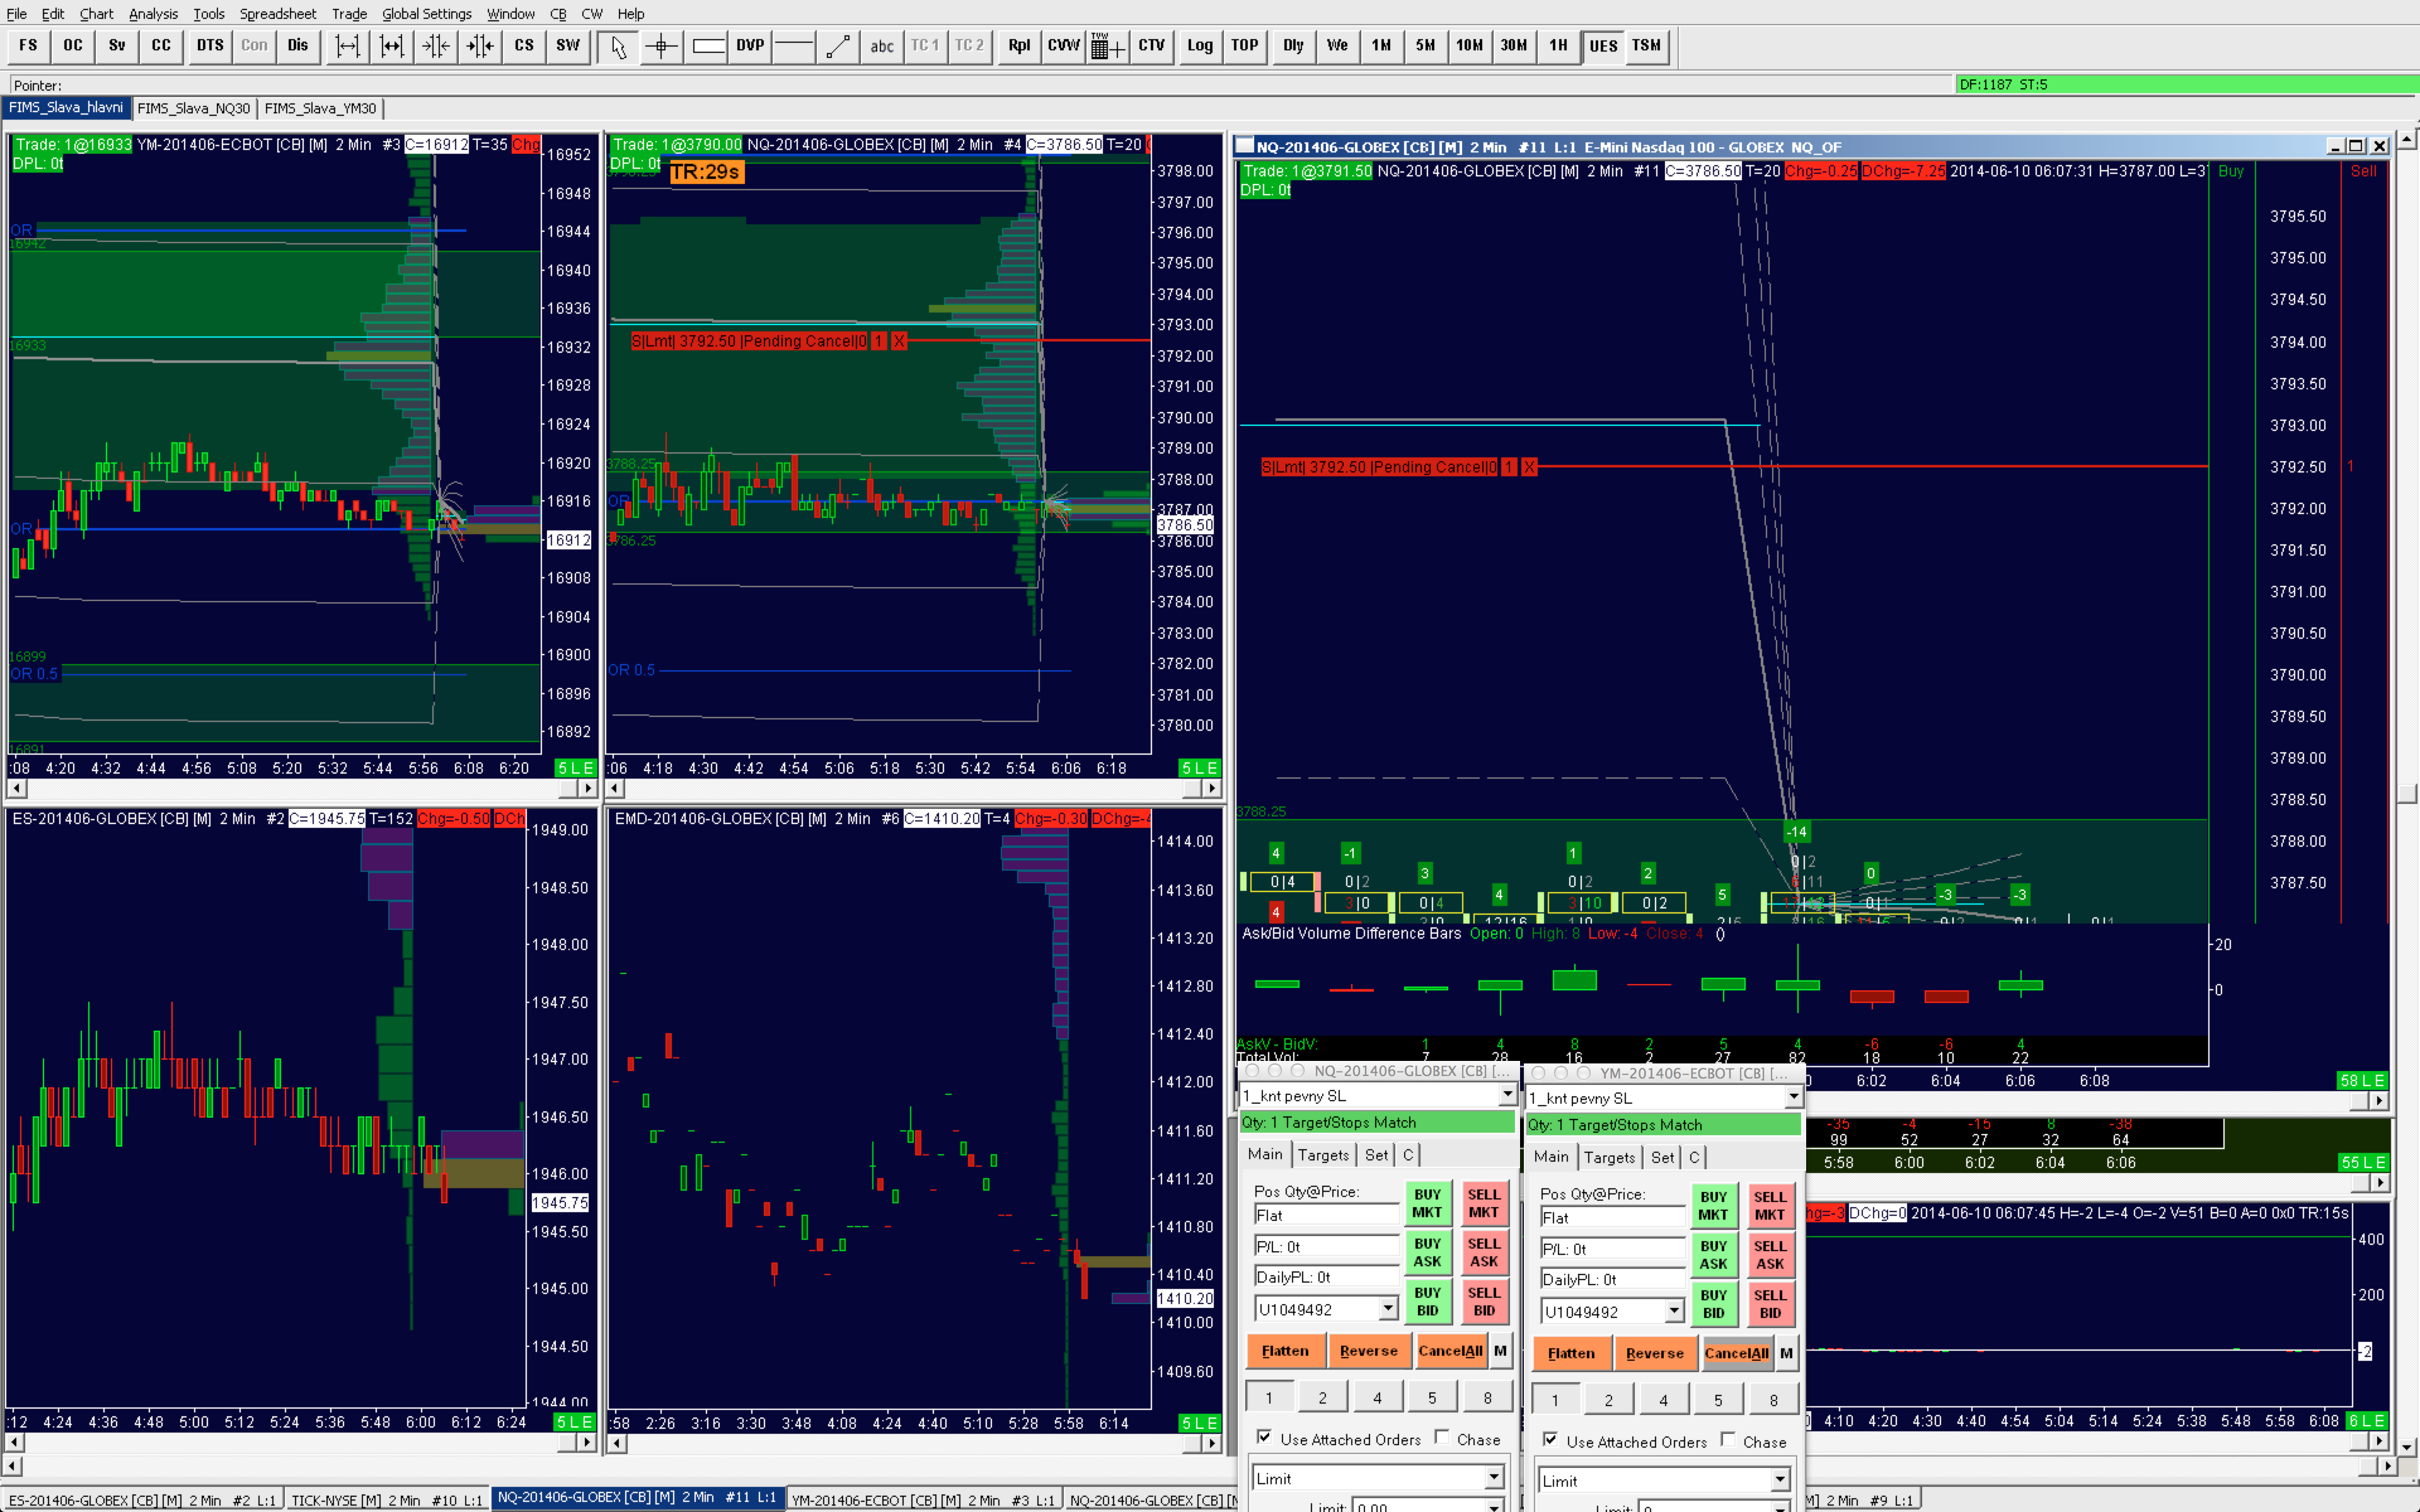Click BUY MKT in the YM panel

click(1713, 1205)
